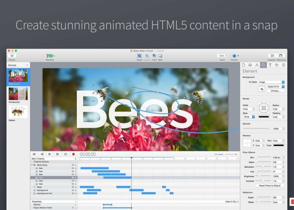Click the Preview in browser icon
Viewport: 294px width, 210px height.
click(234, 56)
